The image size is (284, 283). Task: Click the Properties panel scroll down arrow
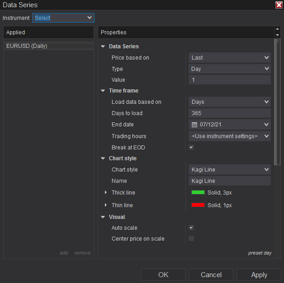click(x=277, y=35)
